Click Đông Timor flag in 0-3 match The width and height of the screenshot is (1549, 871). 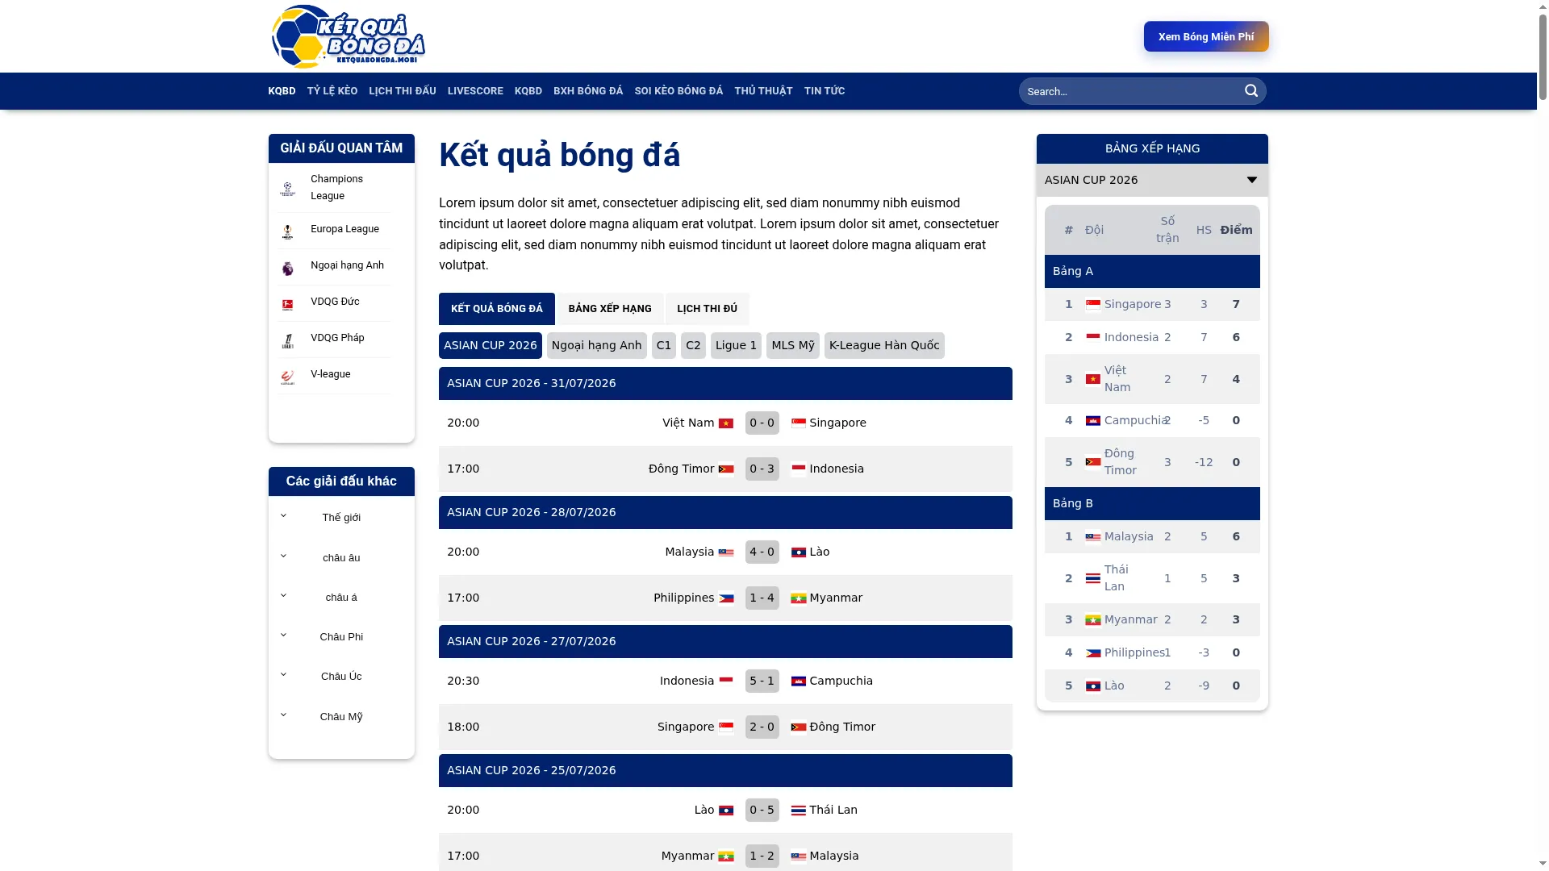click(726, 469)
